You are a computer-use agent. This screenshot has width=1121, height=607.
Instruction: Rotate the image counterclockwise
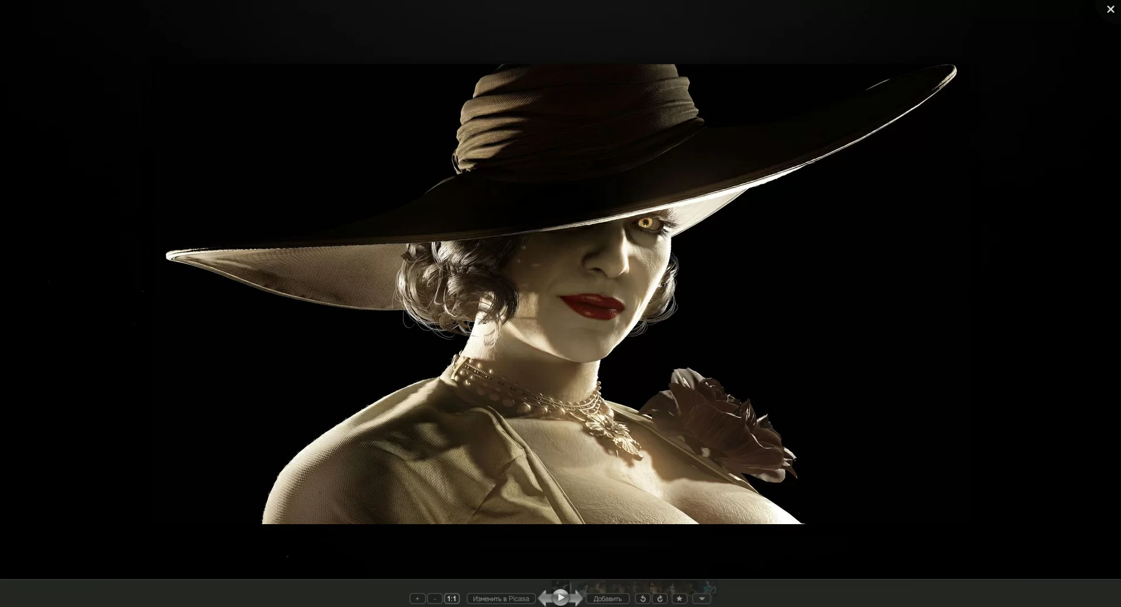[643, 598]
